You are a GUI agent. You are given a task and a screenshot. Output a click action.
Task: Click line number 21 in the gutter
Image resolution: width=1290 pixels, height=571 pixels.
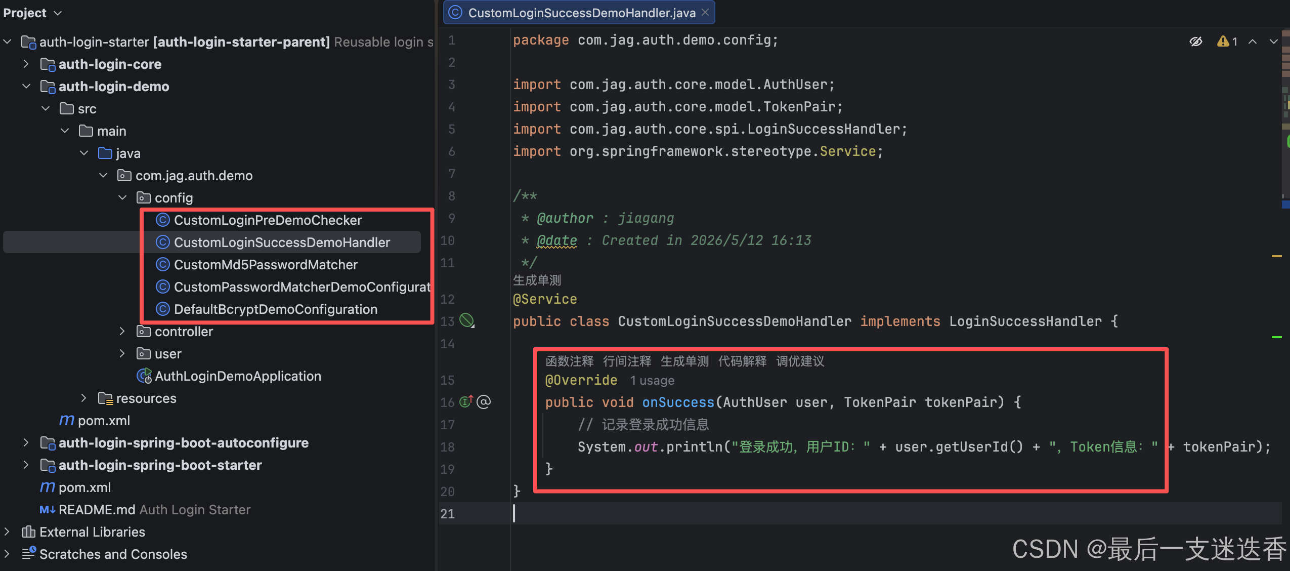point(448,514)
